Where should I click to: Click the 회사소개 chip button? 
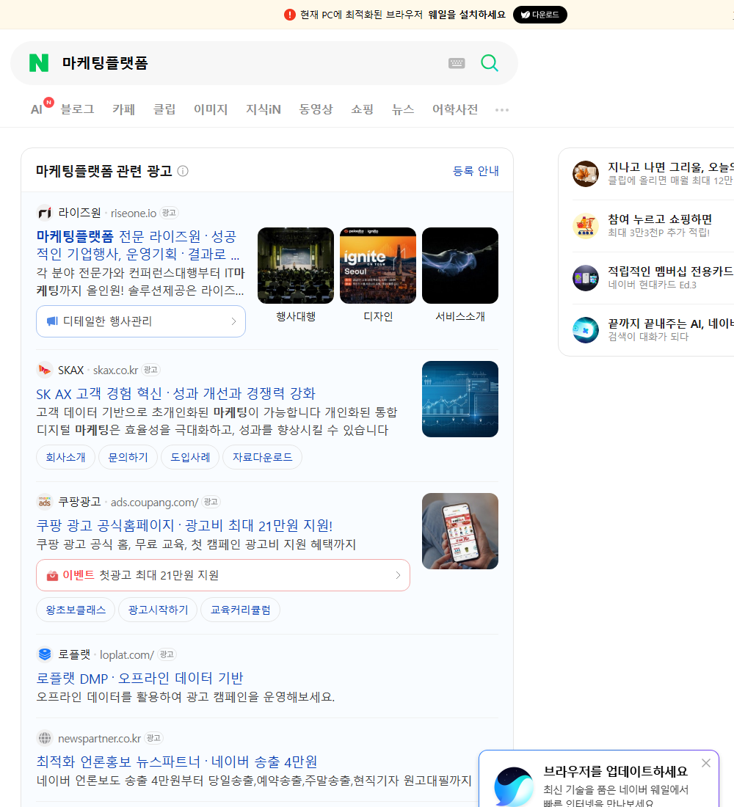(x=65, y=457)
